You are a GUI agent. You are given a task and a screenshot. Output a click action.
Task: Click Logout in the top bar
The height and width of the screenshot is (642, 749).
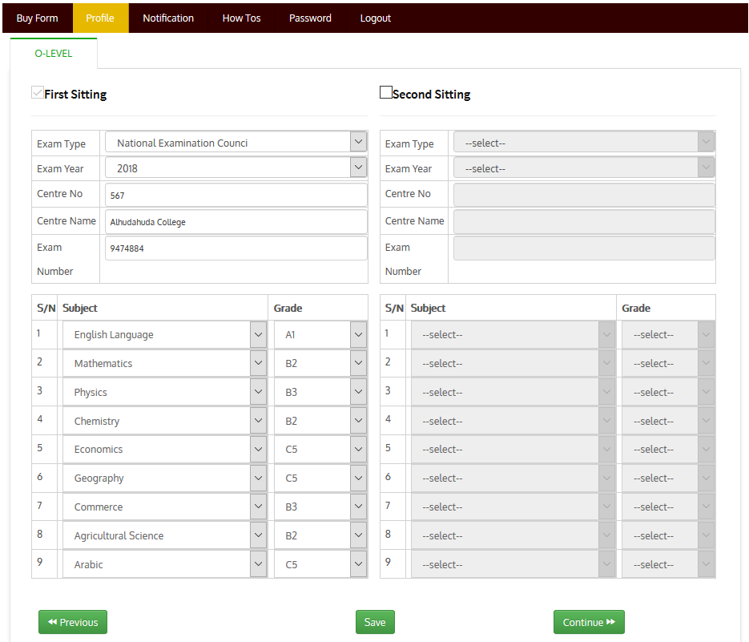376,18
